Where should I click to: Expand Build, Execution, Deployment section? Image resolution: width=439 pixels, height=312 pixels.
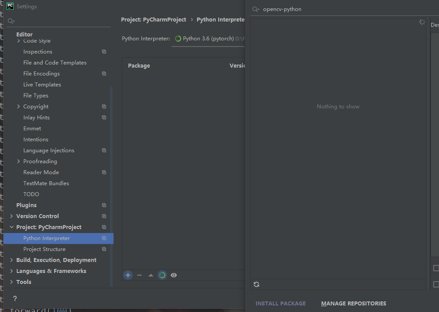click(11, 260)
